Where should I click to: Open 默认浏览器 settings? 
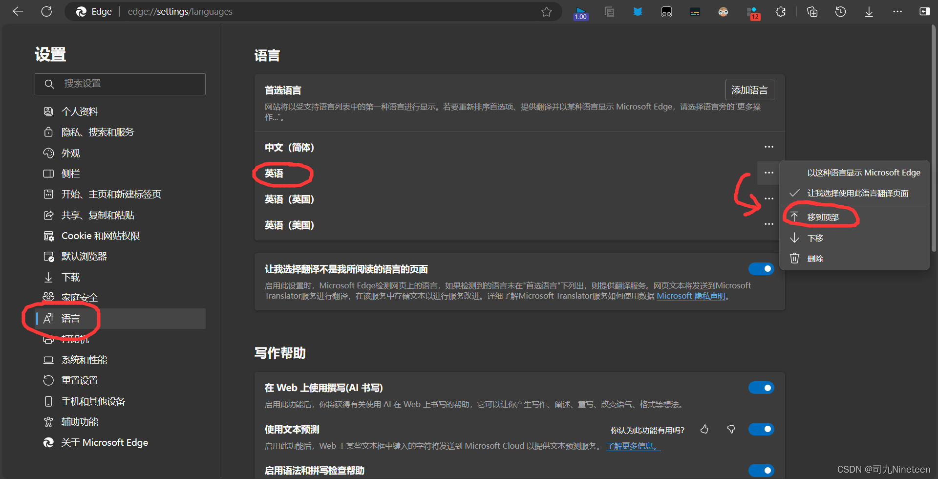120,257
